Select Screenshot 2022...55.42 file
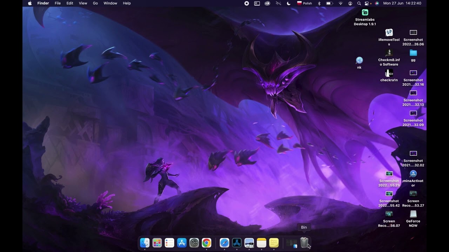The width and height of the screenshot is (449, 252). (389, 194)
